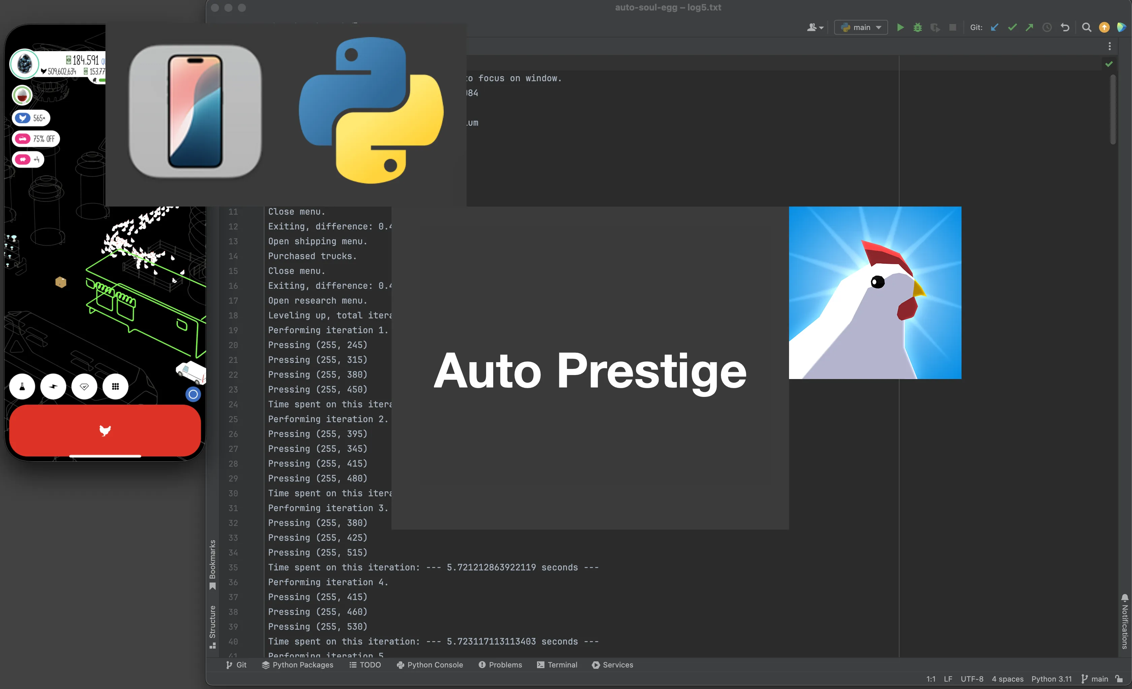Viewport: 1132px width, 689px height.
Task: Open the Python Console tab
Action: 430,665
